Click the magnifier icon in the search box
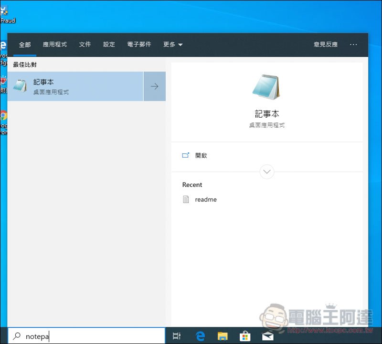 pos(17,336)
